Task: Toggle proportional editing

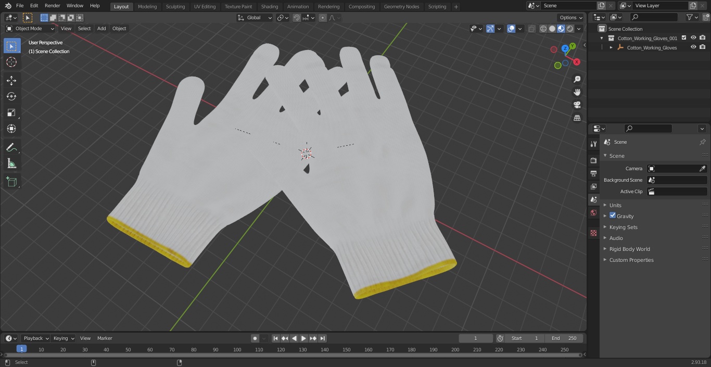Action: 323,18
